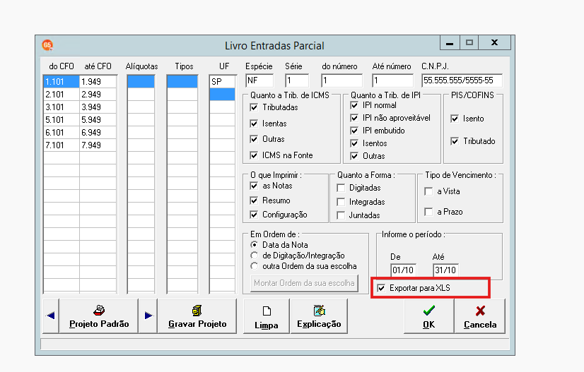The width and height of the screenshot is (584, 372).
Task: Uncheck Outras under Trib. de IPI
Action: [354, 156]
